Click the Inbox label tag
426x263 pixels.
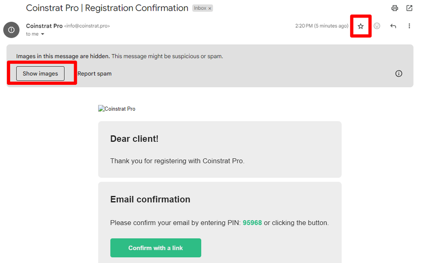coord(200,9)
